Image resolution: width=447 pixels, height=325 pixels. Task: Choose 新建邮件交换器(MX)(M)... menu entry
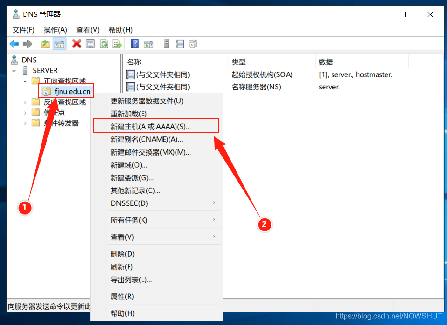tap(156, 152)
